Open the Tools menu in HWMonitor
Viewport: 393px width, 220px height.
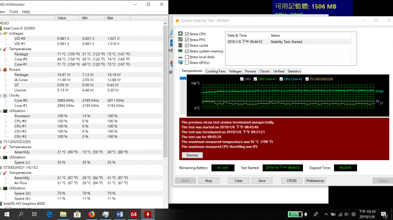point(14,11)
